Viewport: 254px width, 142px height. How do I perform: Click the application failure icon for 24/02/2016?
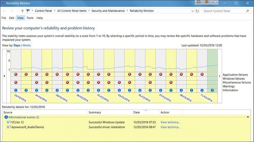tap(37, 74)
